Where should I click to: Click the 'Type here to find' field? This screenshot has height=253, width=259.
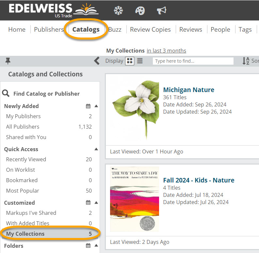pos(193,61)
